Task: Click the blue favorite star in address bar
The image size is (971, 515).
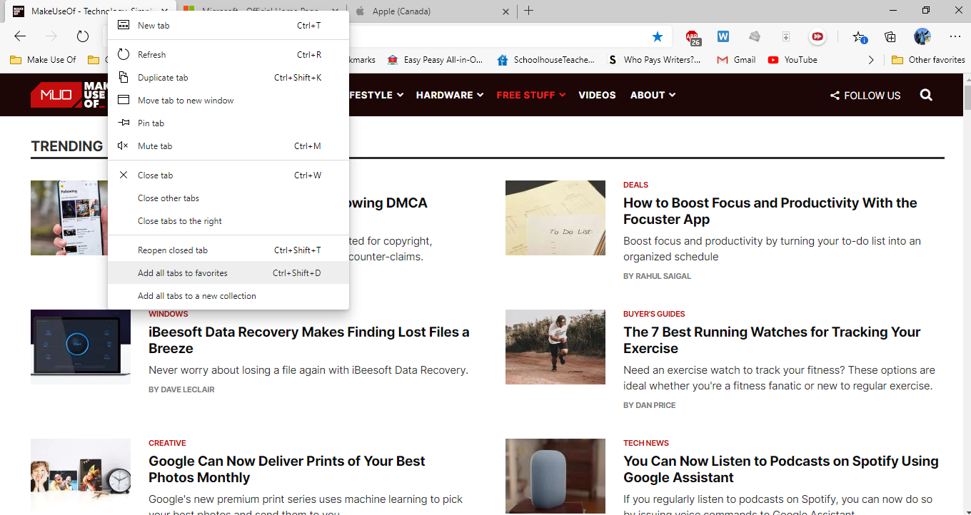Action: [658, 37]
